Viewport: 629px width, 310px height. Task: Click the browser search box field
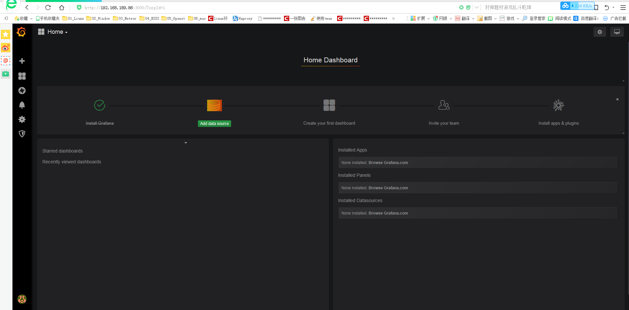pos(520,7)
